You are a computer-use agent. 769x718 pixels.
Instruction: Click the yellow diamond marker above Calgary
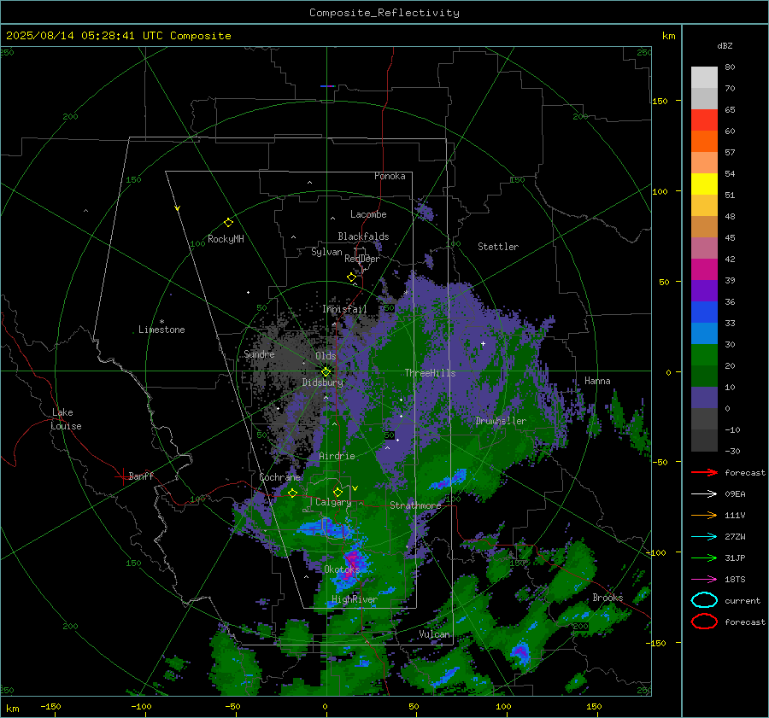338,492
